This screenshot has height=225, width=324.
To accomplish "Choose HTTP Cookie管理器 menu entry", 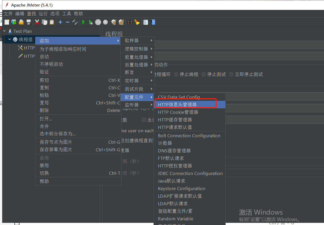I will point(190,112).
